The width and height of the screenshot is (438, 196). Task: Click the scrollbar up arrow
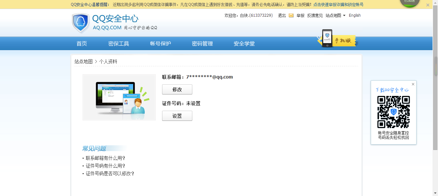click(436, 3)
